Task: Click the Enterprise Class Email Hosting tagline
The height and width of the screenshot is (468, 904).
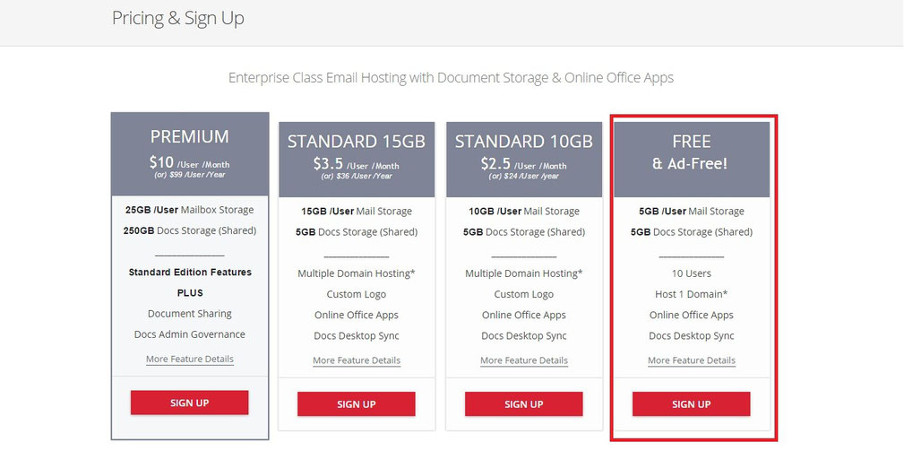Action: (451, 77)
